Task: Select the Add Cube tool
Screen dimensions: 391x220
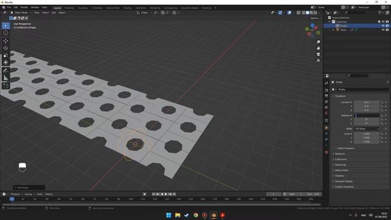Action: pos(5,86)
